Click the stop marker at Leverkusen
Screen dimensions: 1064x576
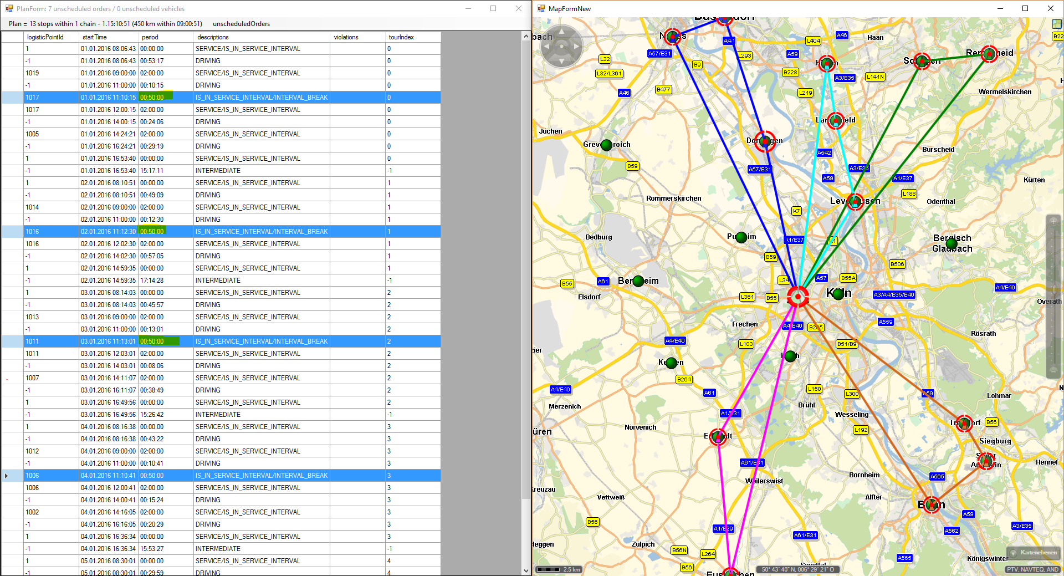(x=855, y=201)
